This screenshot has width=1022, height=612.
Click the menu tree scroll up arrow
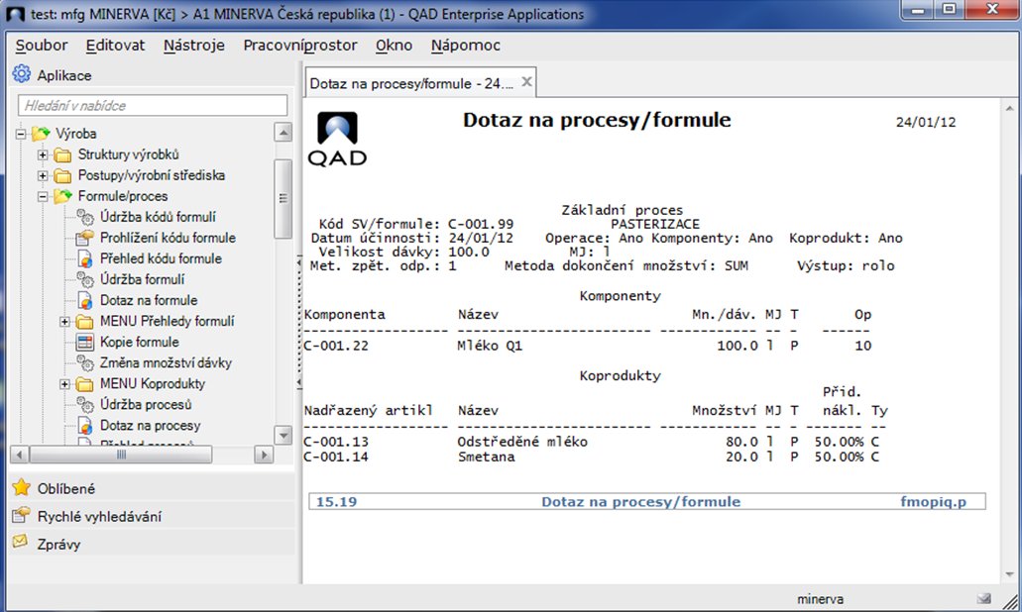click(x=283, y=133)
